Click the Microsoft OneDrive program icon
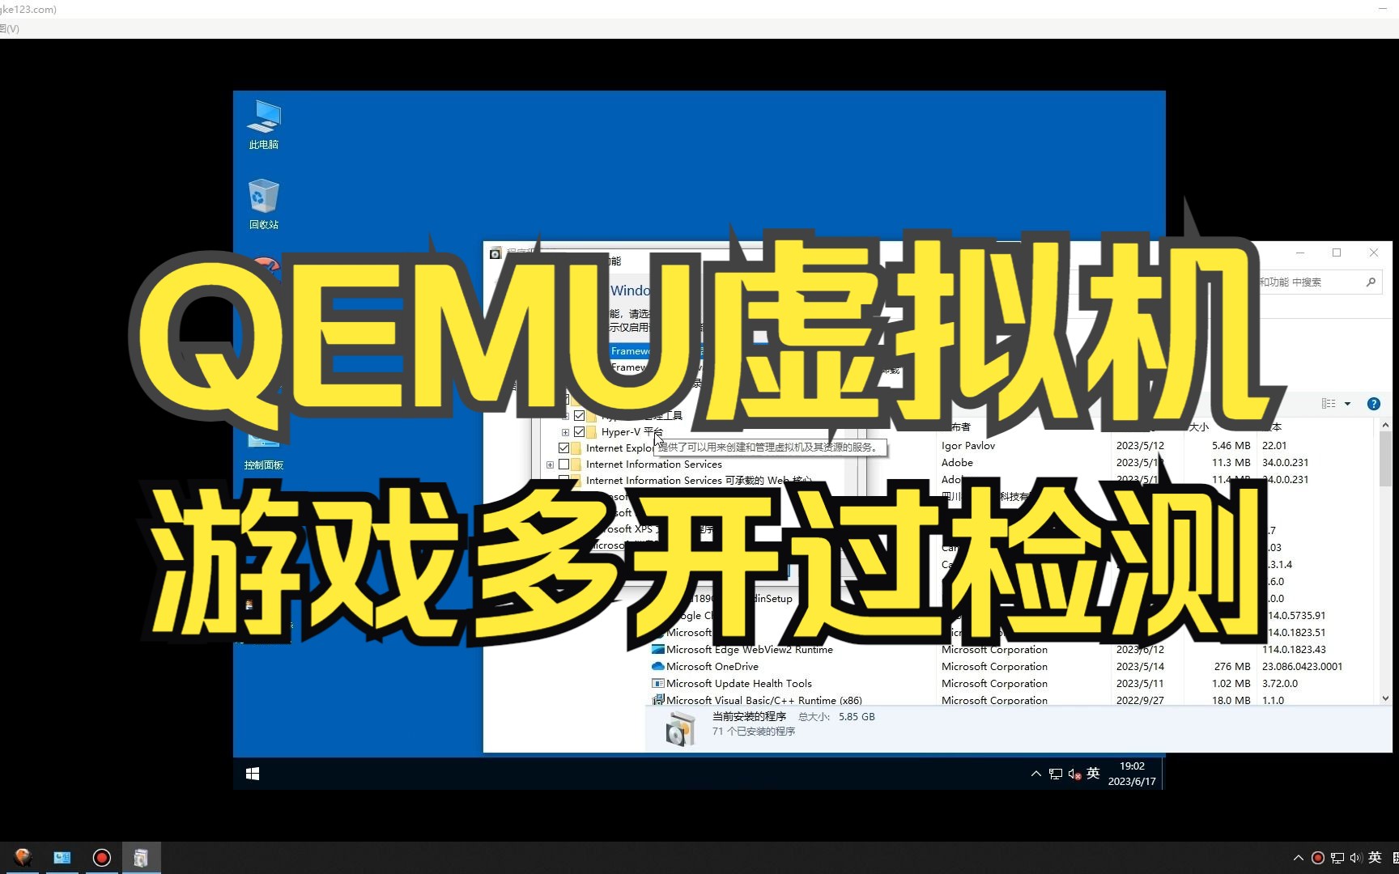1399x874 pixels. tap(657, 667)
